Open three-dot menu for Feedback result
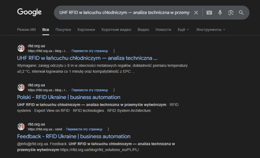260x158 pixels. tap(108, 129)
